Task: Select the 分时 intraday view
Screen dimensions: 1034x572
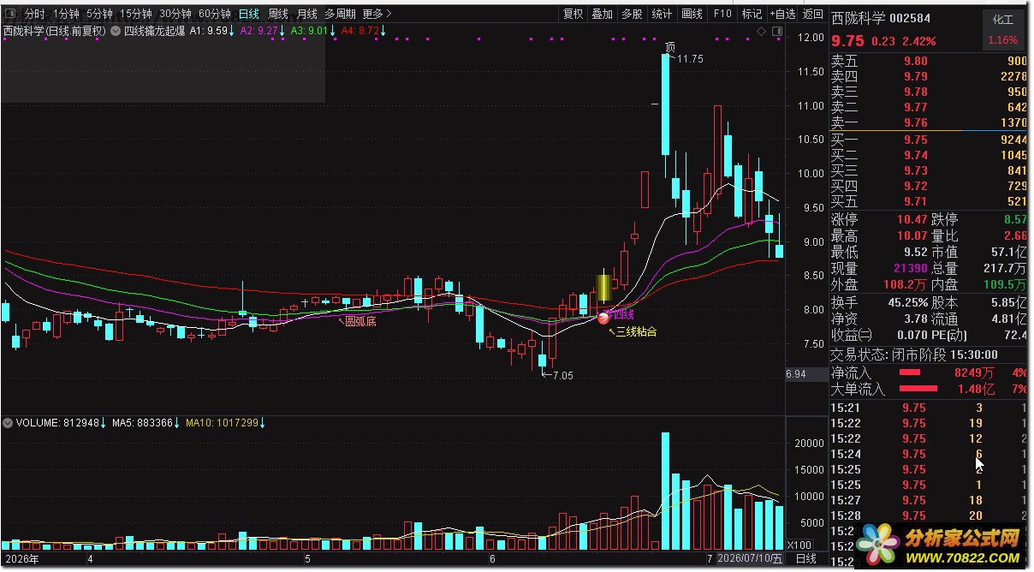Action: coord(35,14)
